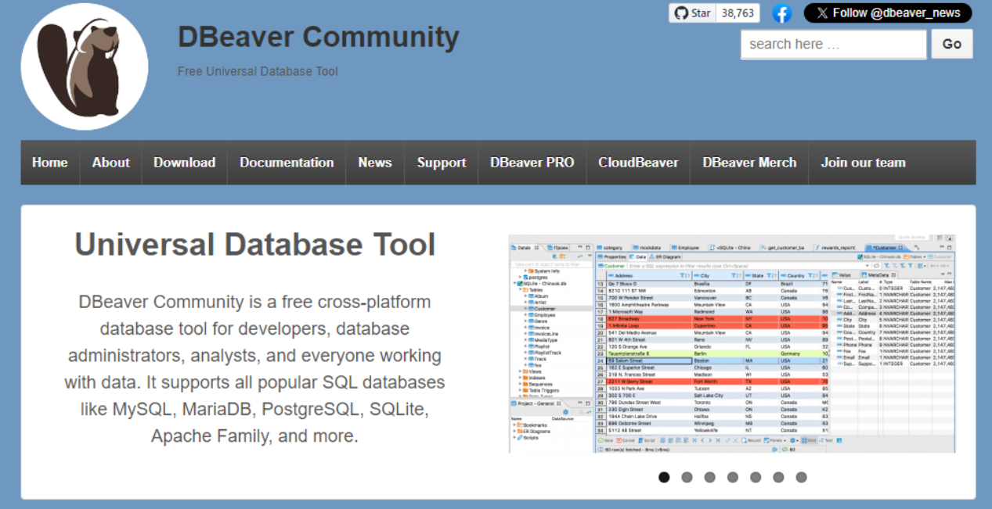This screenshot has width=992, height=509.
Task: Click the DBeaver Community site title
Action: click(x=318, y=37)
